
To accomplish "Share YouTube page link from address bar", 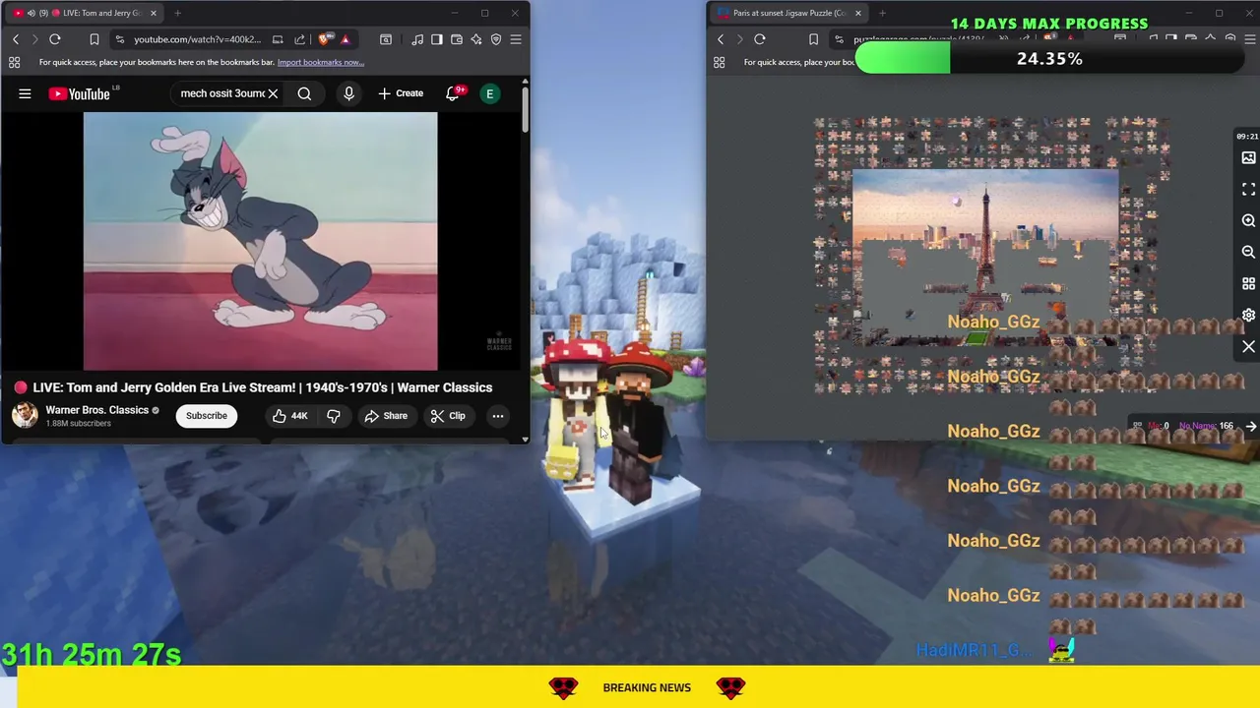I will pos(301,39).
